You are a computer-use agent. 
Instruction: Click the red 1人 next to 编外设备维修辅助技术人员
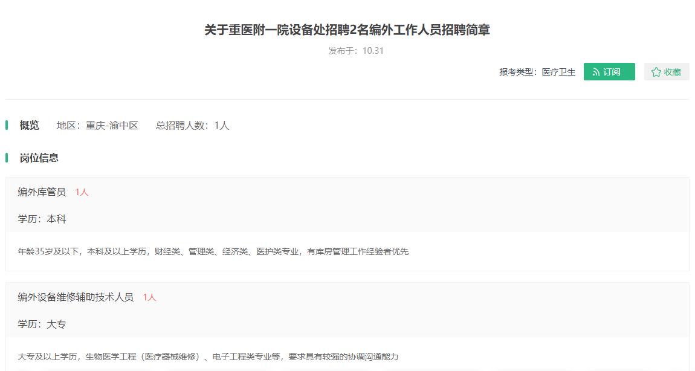pos(150,297)
